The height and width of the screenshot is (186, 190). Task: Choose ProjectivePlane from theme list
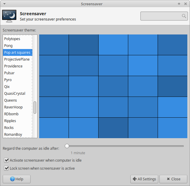(18, 59)
